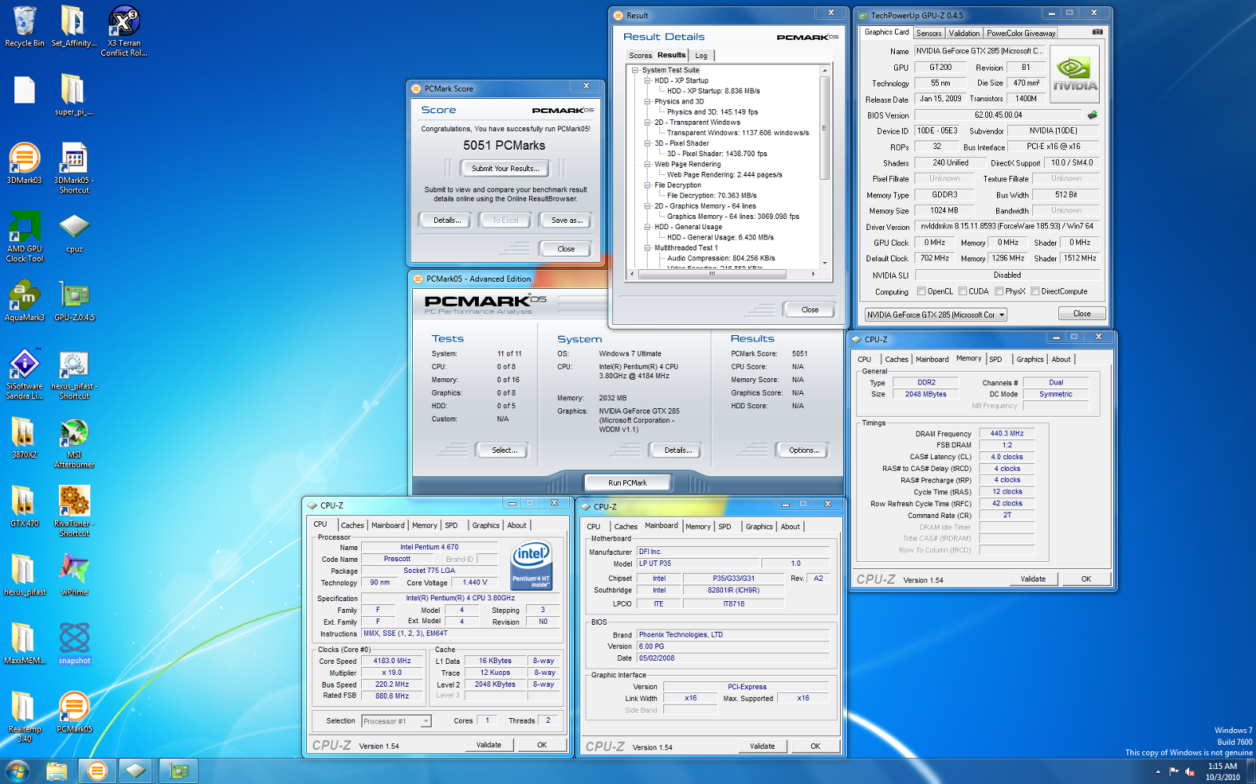Viewport: 1256px width, 784px height.
Task: Open the Recycle Bin desktop icon
Action: pyautogui.click(x=24, y=26)
